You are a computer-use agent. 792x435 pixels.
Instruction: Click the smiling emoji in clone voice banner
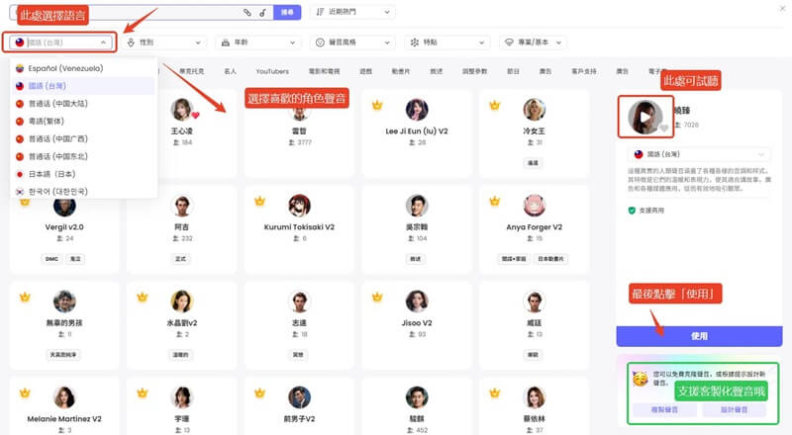point(641,379)
